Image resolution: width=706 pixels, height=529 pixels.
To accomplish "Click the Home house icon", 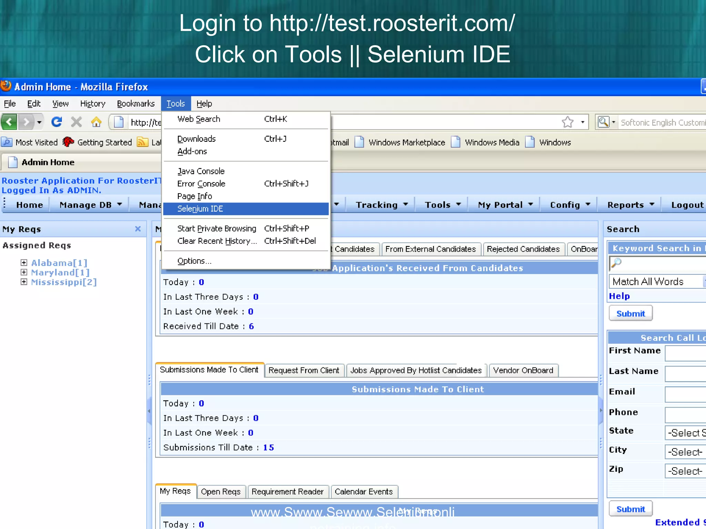I will point(96,122).
